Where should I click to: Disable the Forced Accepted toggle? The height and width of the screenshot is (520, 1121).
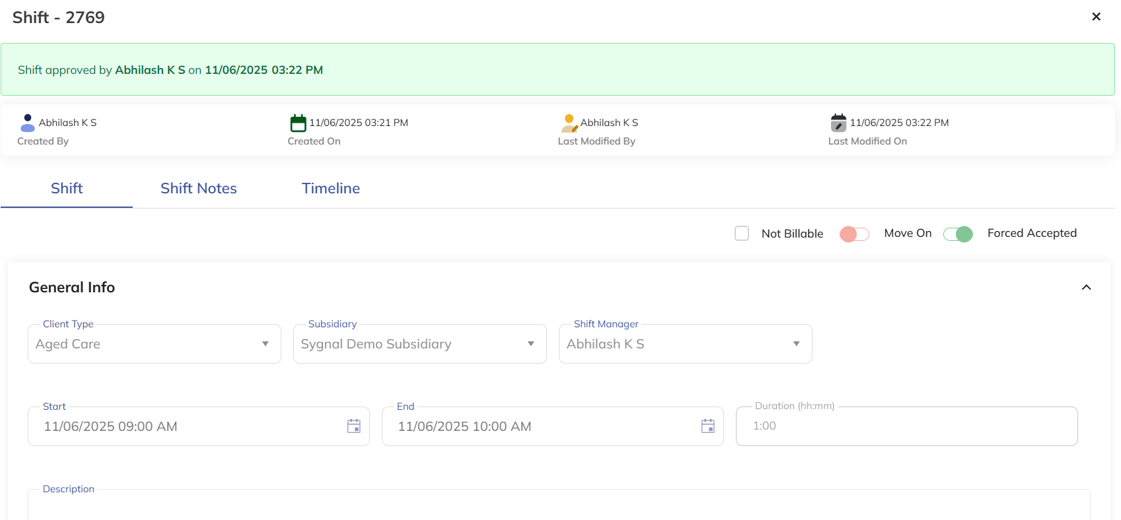[958, 234]
